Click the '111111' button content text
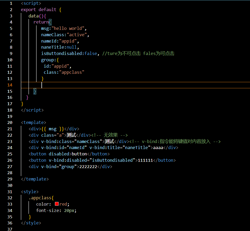 coord(145,160)
